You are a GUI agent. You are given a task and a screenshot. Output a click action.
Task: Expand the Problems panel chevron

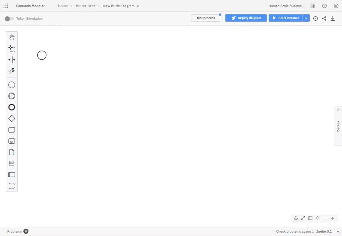point(338,232)
